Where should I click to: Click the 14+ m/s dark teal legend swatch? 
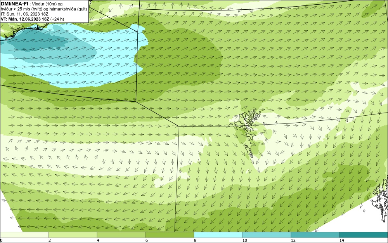click(x=364, y=235)
